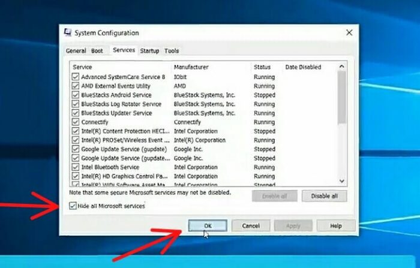Click the Help button
Viewport: 420px width, 268px height.
[336, 225]
